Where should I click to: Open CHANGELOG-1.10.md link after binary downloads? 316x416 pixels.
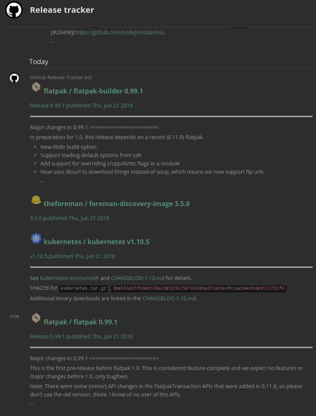click(x=169, y=298)
